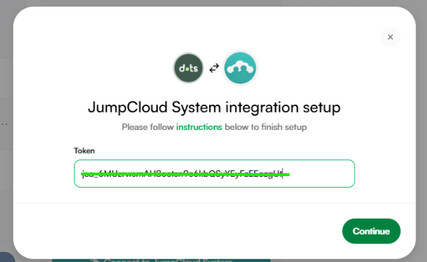Click the partially hidden Connect to JumpCloud System button

click(x=161, y=261)
